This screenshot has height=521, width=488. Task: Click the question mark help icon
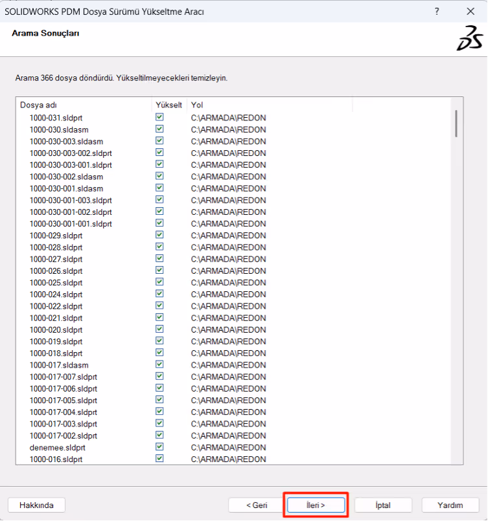coord(437,11)
